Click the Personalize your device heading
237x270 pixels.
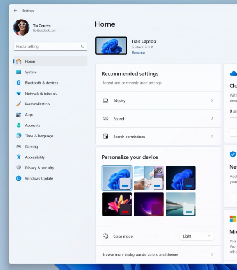pos(130,157)
